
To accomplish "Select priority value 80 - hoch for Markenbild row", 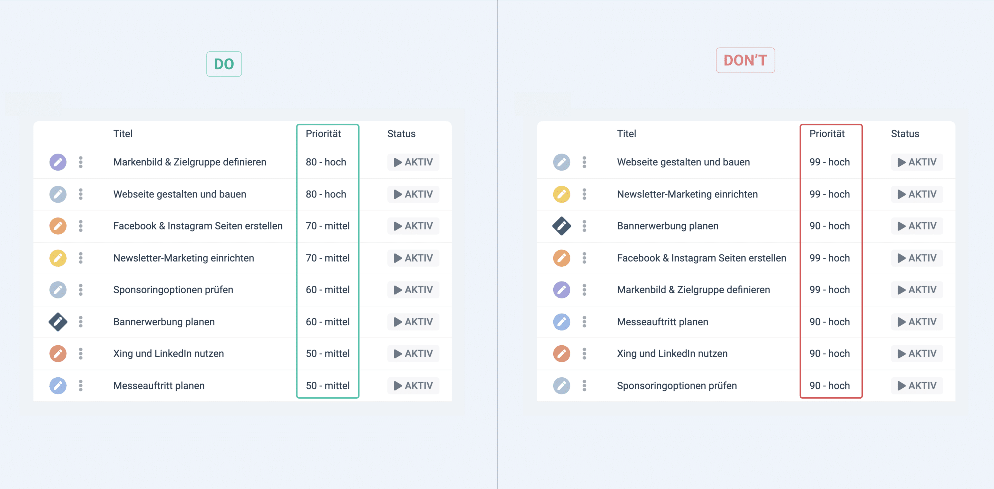I will tap(326, 162).
